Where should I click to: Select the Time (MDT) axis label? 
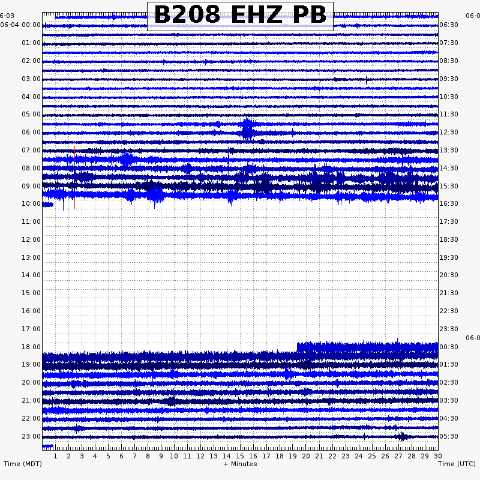coord(23,464)
